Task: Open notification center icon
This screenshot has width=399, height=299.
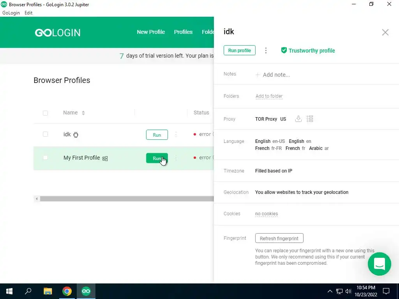Action: point(386,291)
